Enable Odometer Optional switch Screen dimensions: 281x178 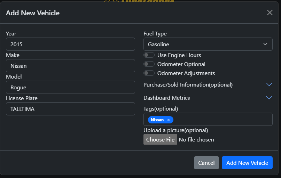point(149,64)
